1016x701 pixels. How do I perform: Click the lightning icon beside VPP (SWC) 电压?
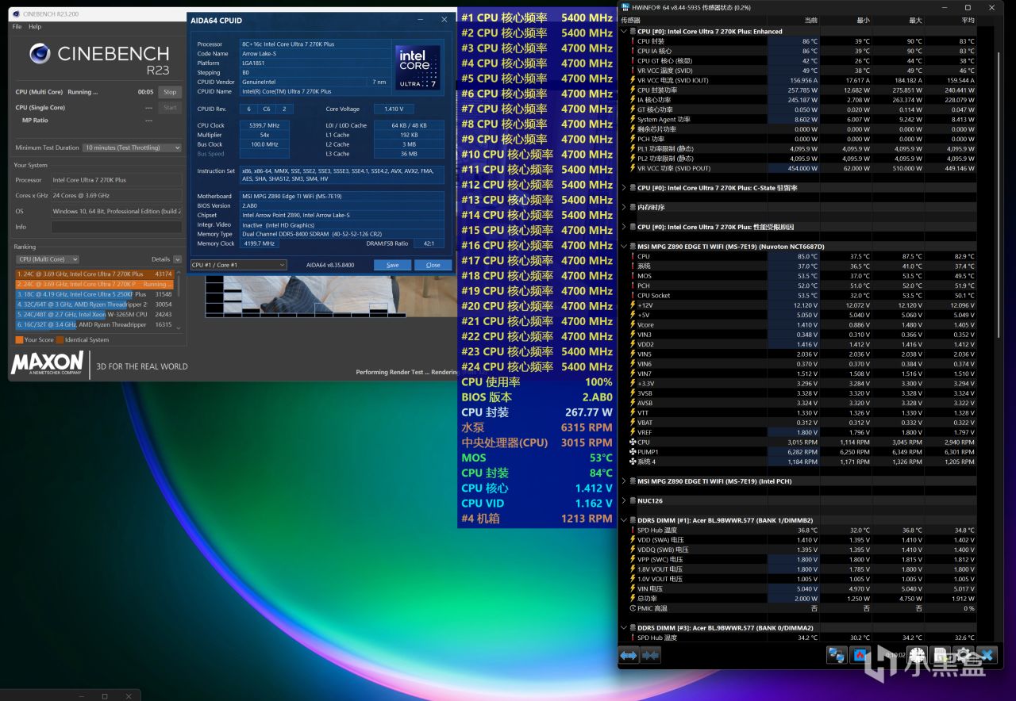[x=633, y=559]
